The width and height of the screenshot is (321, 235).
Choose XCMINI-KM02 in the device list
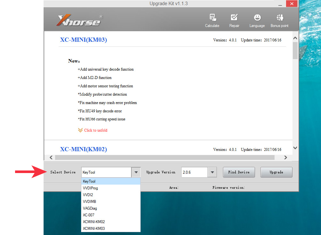point(111,222)
